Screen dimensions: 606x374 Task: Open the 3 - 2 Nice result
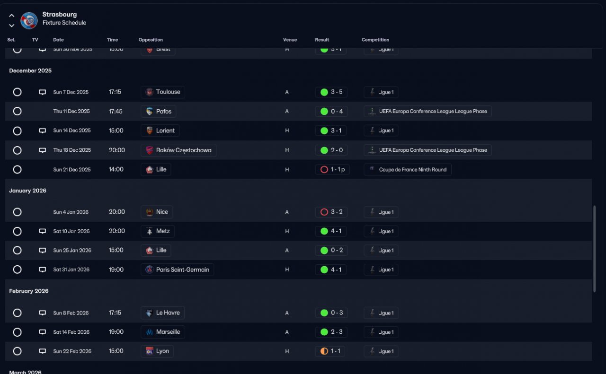(331, 212)
